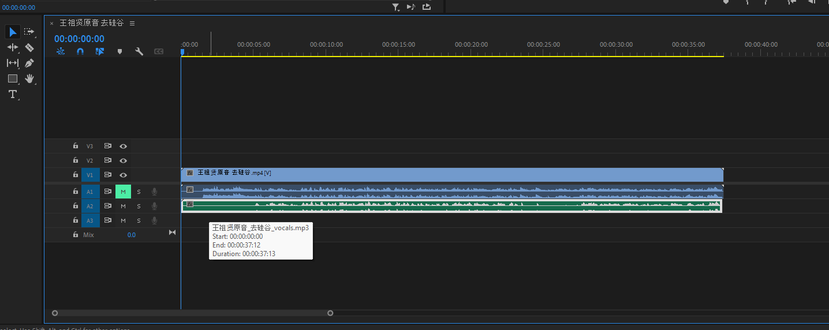The width and height of the screenshot is (829, 330).
Task: Toggle A2 track targeting
Action: 91,206
